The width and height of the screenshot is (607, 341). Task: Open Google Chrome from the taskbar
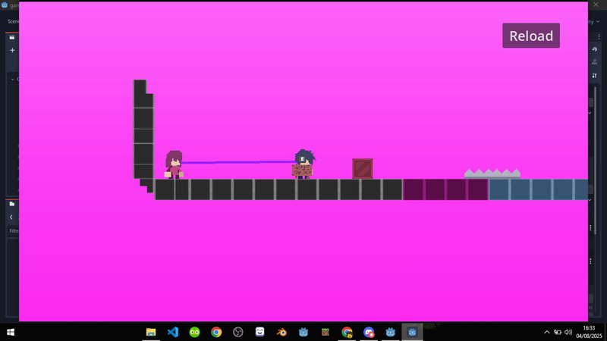click(216, 332)
